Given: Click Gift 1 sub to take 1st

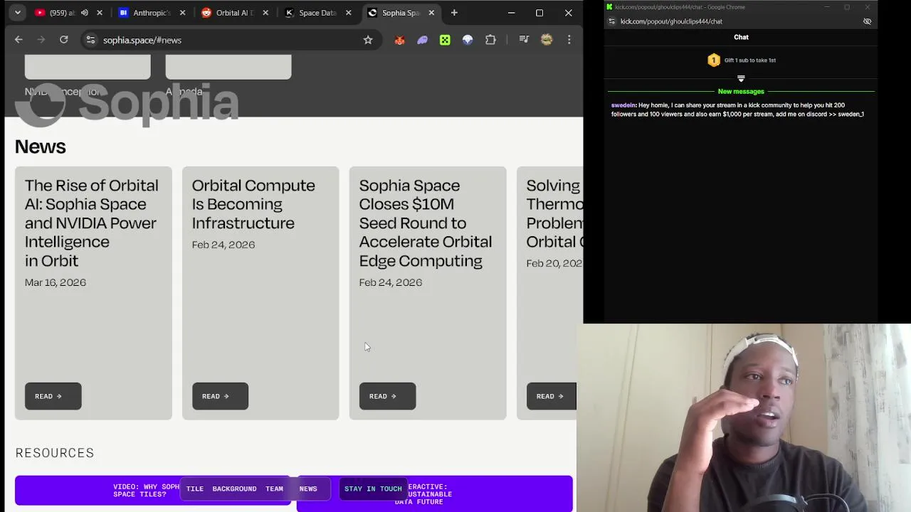Looking at the screenshot, I should [x=750, y=60].
